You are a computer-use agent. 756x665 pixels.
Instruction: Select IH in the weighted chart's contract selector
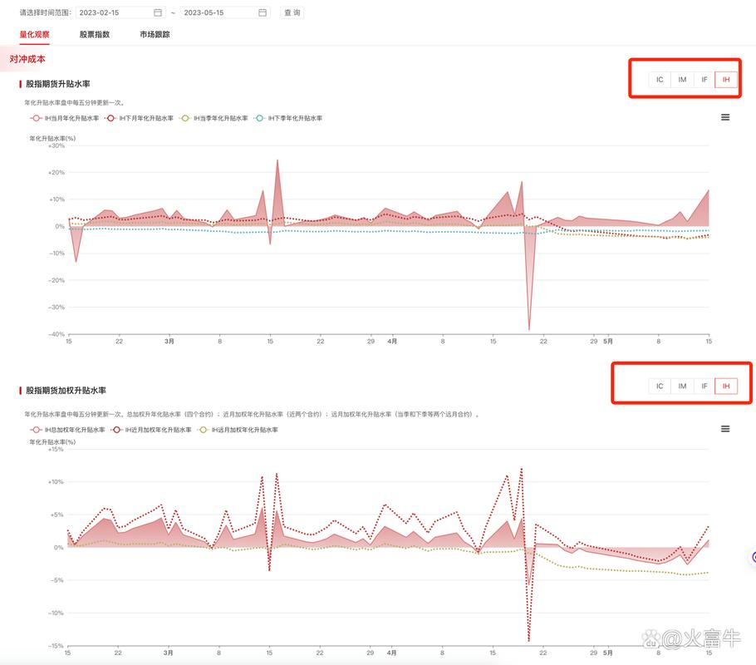[726, 386]
